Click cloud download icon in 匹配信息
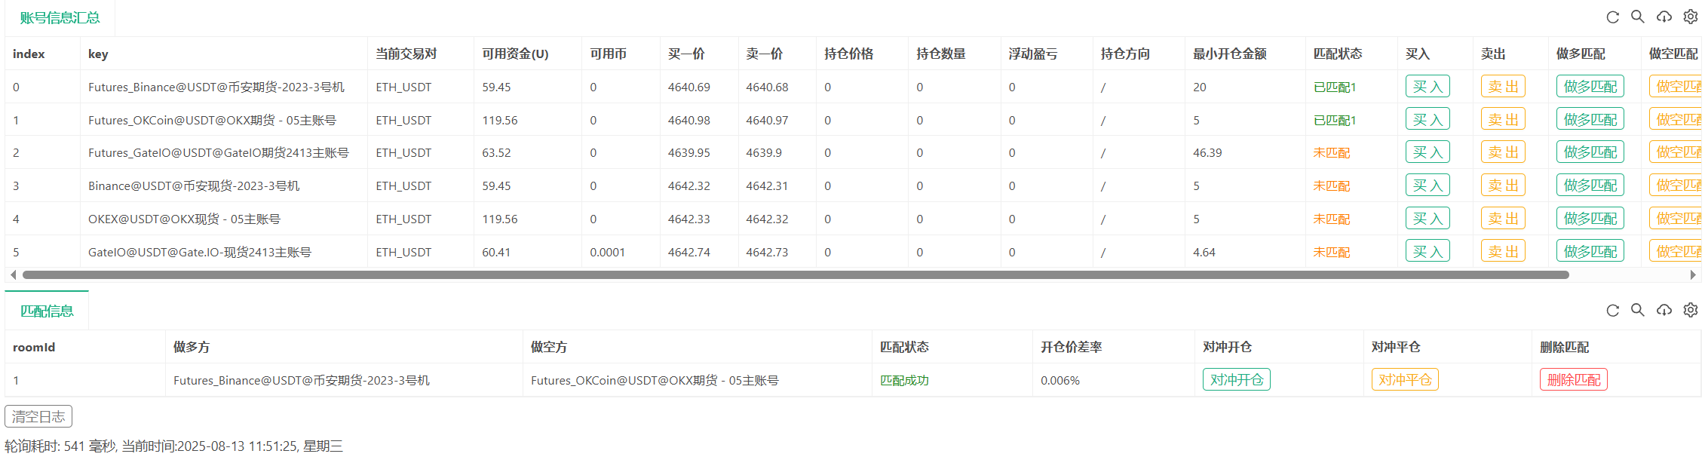The image size is (1705, 466). (1664, 310)
